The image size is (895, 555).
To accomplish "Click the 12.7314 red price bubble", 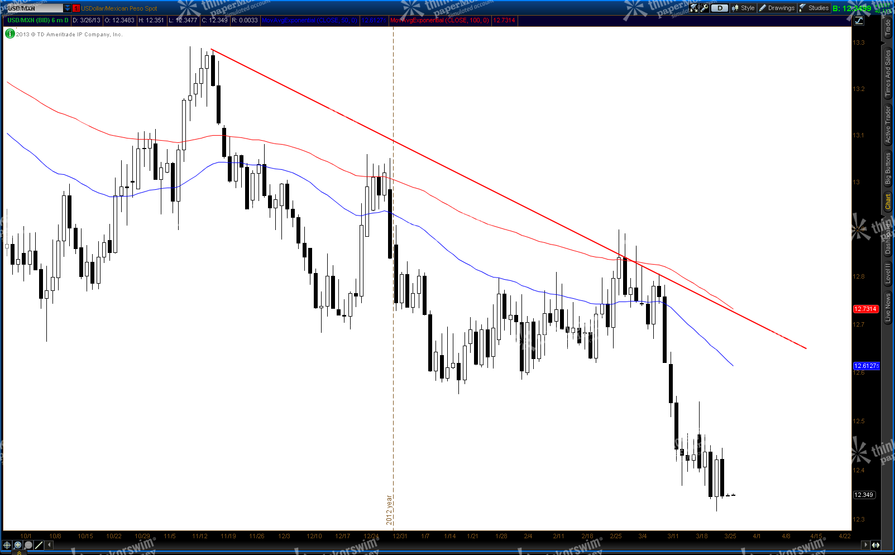I will point(866,309).
